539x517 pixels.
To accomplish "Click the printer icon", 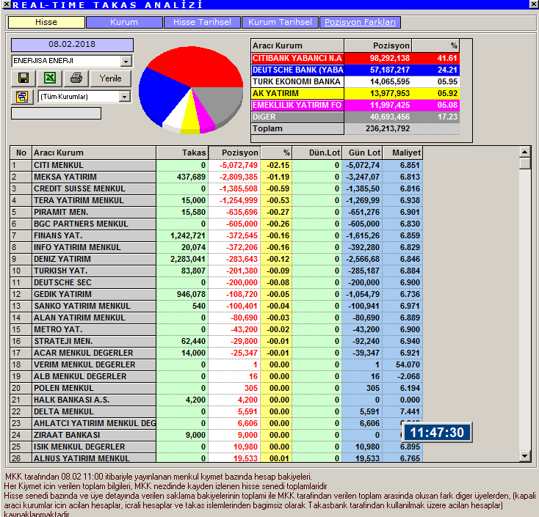I will pos(76,78).
